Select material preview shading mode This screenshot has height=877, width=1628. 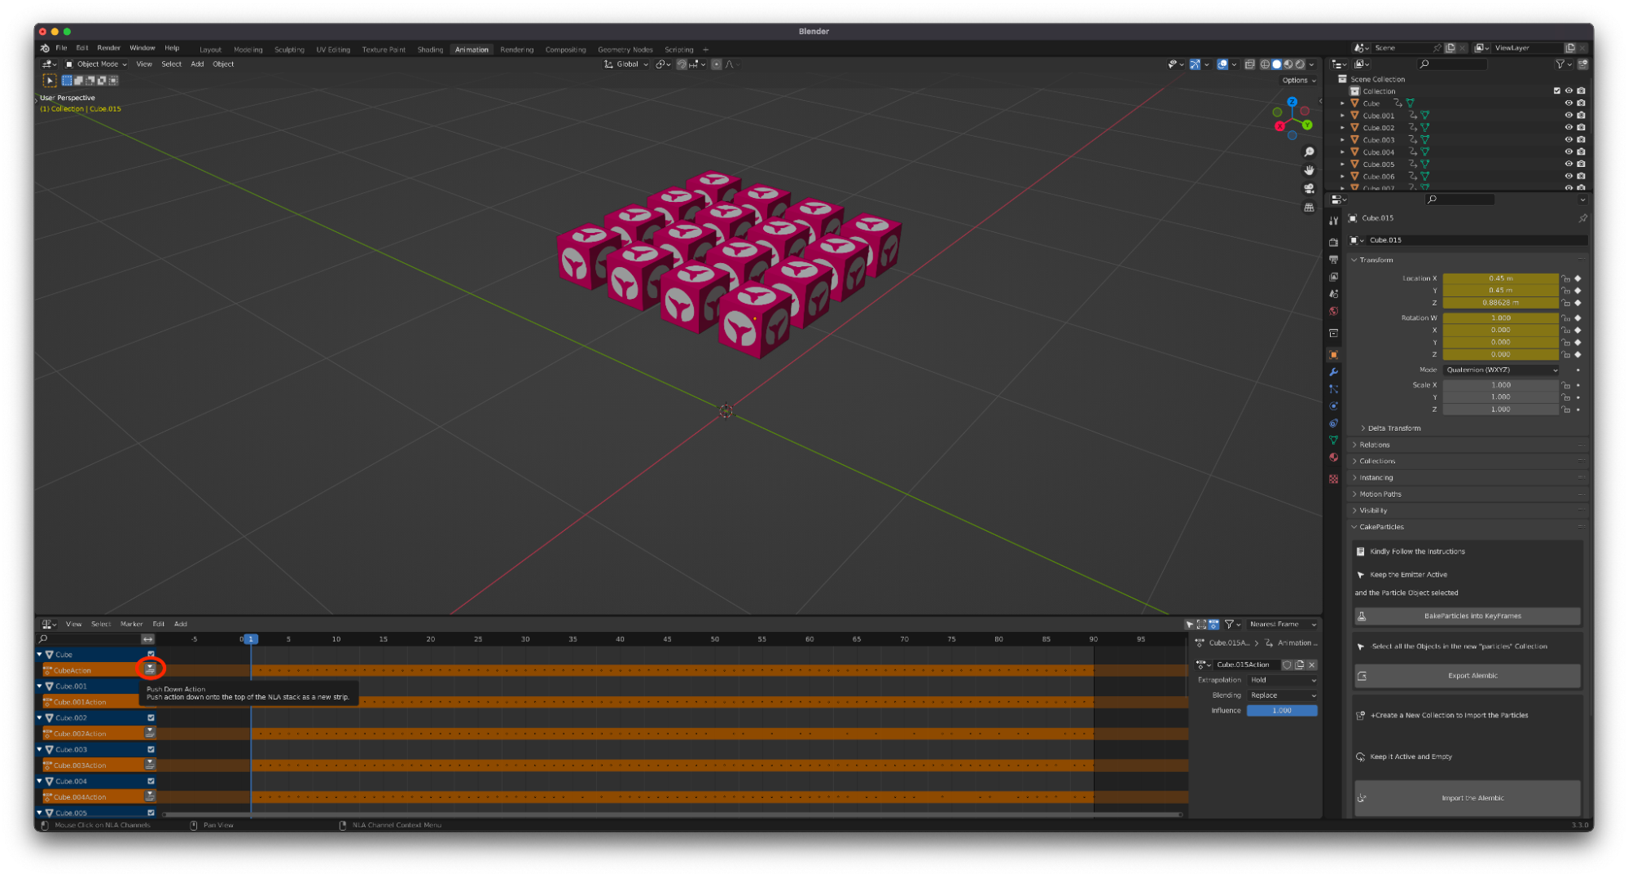[1288, 64]
